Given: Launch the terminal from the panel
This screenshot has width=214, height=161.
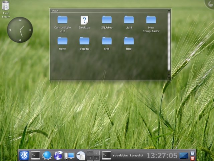Looking at the screenshot, I should (35, 155).
